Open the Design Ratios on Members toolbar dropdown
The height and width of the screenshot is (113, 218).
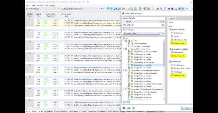tap(99, 9)
